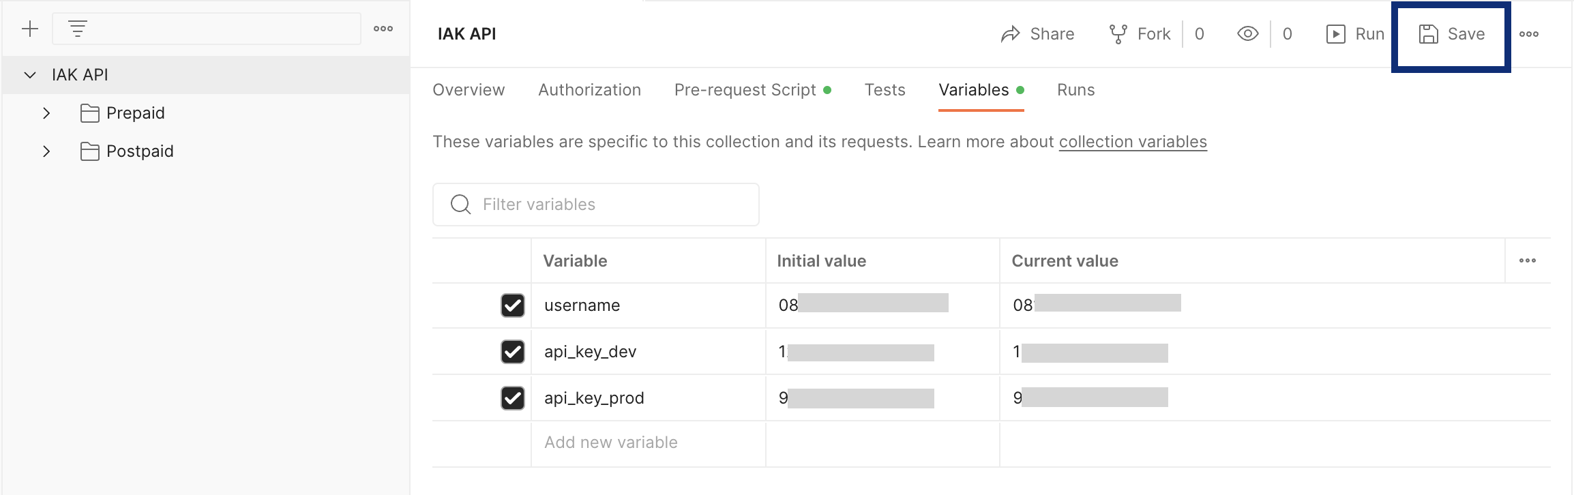Expand the Prepaid folder
The image size is (1574, 495).
[46, 113]
